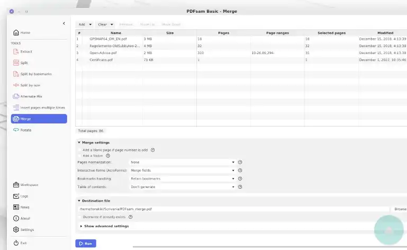Click the Remove toolbar button
Image resolution: width=407 pixels, height=250 pixels.
click(126, 24)
